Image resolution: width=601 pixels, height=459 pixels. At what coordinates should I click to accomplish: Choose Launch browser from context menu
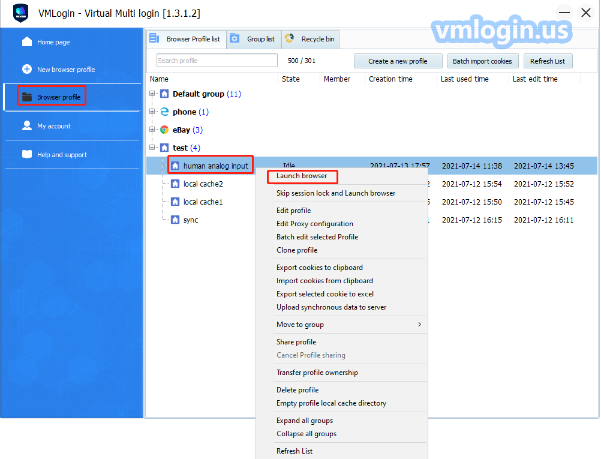pyautogui.click(x=302, y=176)
